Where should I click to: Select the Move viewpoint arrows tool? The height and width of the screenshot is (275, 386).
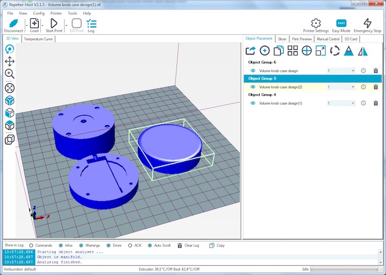point(9,62)
